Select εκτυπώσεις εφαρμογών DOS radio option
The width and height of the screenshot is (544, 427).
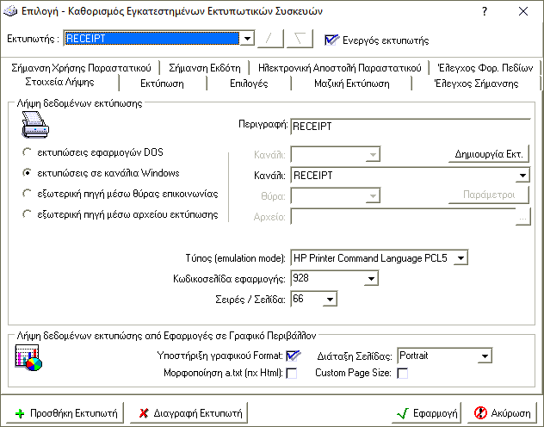pyautogui.click(x=28, y=152)
